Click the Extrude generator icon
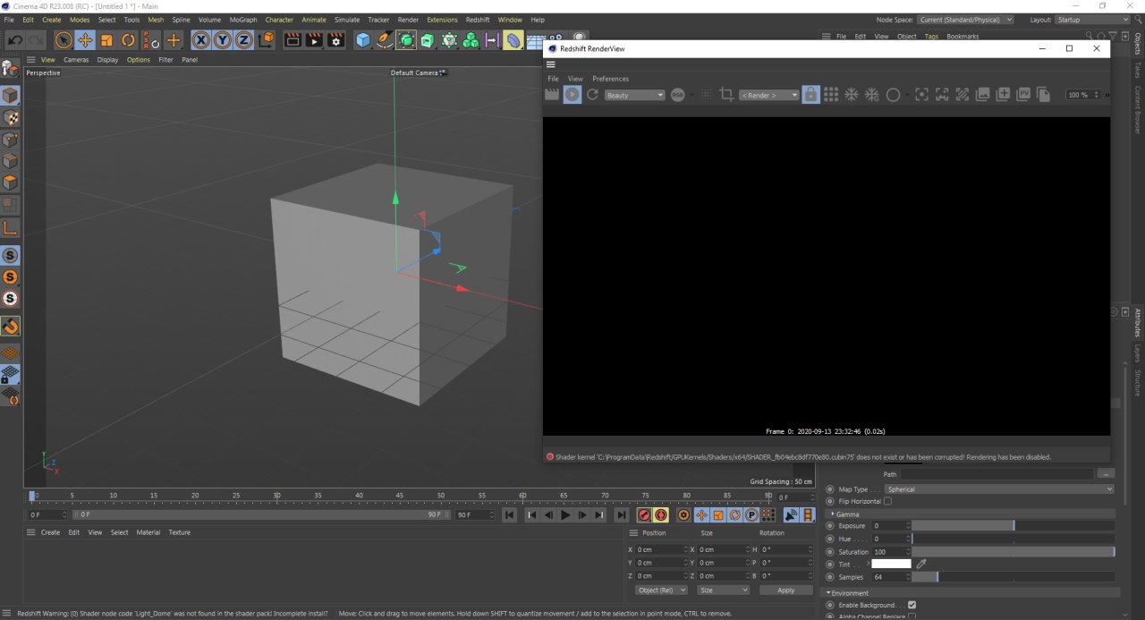Screen dimensions: 1145x620 [428, 39]
